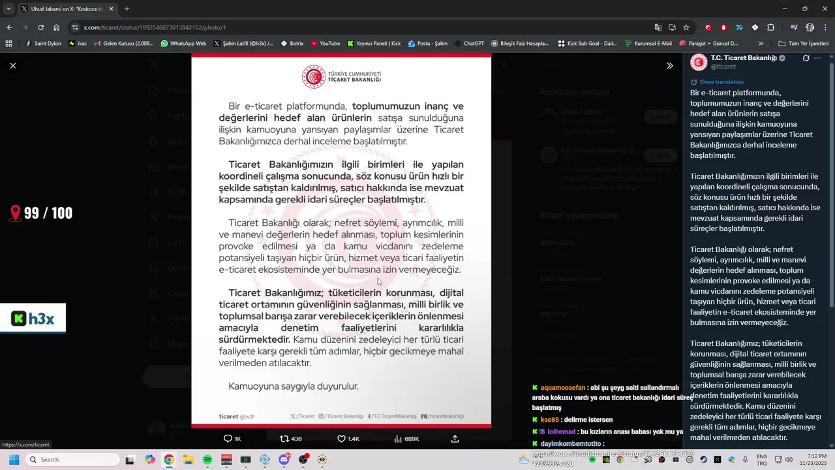Select the 'Uhud Jabami on X' tab
This screenshot has height=470, width=835.
point(67,9)
